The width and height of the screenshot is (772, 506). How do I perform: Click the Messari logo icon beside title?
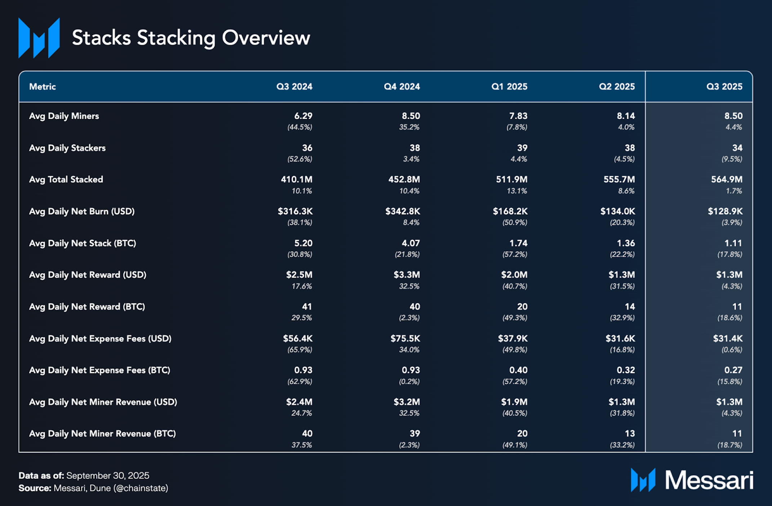pyautogui.click(x=39, y=38)
